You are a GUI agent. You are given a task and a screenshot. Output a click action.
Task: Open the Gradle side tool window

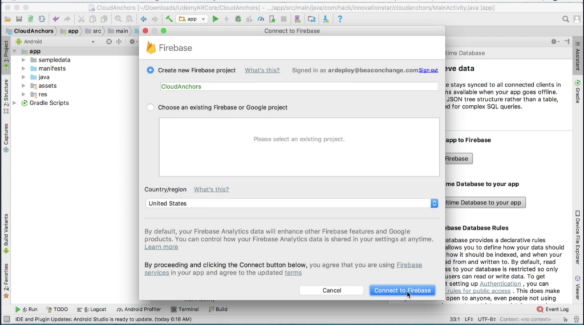coord(578,92)
